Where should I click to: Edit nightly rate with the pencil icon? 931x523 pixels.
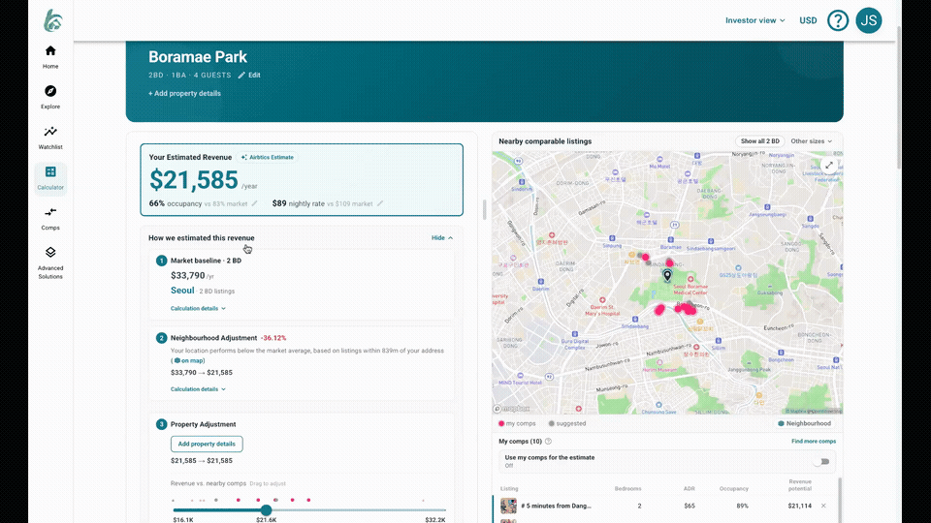(380, 203)
